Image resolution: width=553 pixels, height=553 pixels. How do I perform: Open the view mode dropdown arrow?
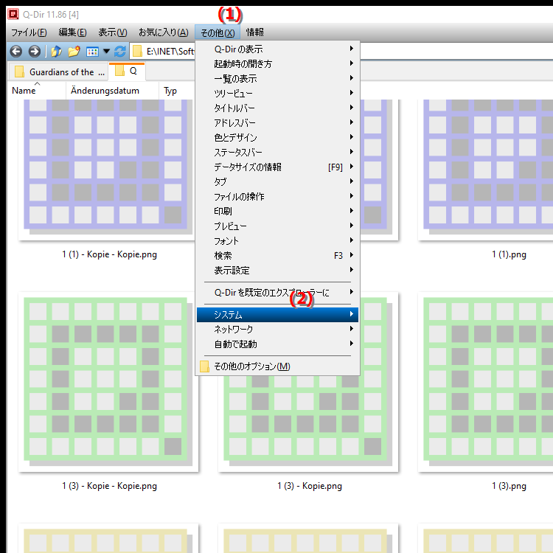click(x=106, y=52)
